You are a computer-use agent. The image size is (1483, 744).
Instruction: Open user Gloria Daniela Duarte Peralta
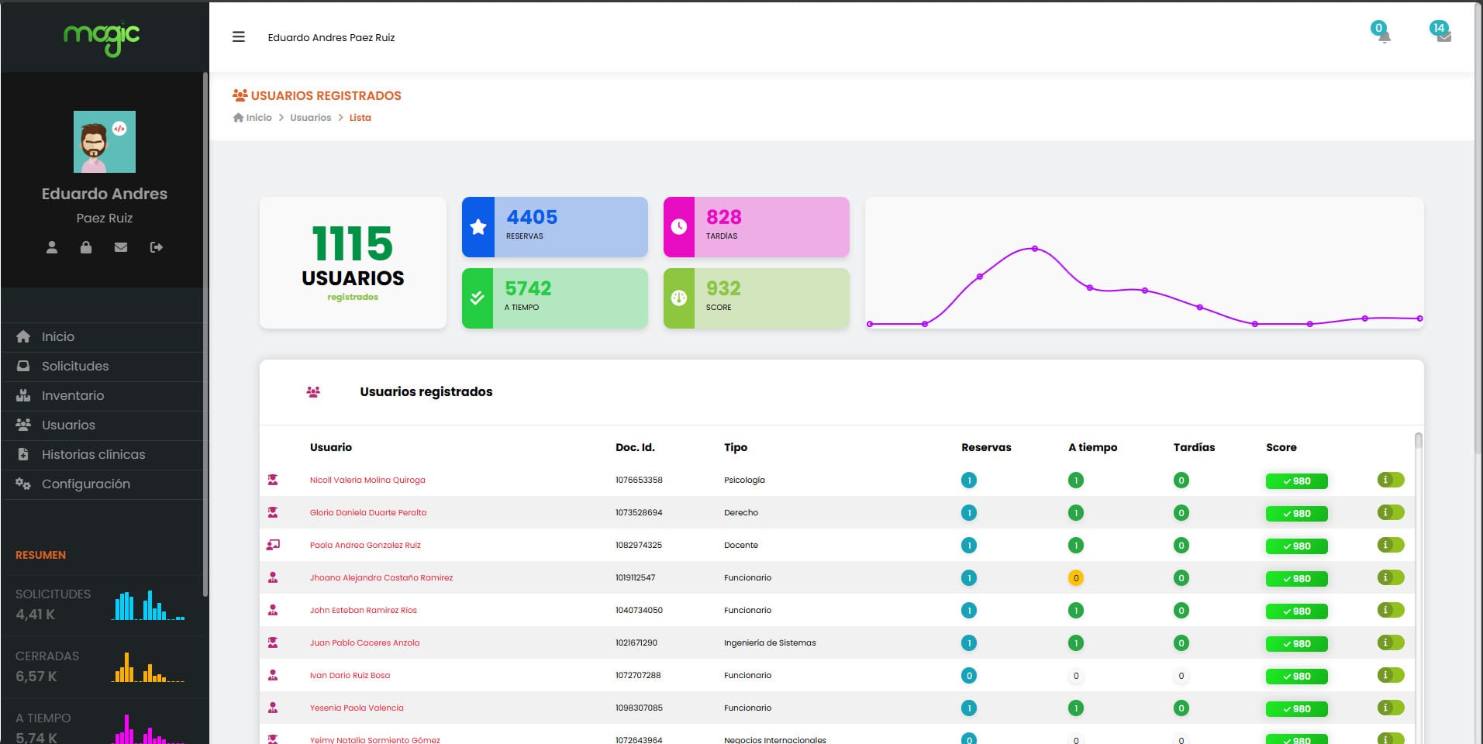coord(368,512)
